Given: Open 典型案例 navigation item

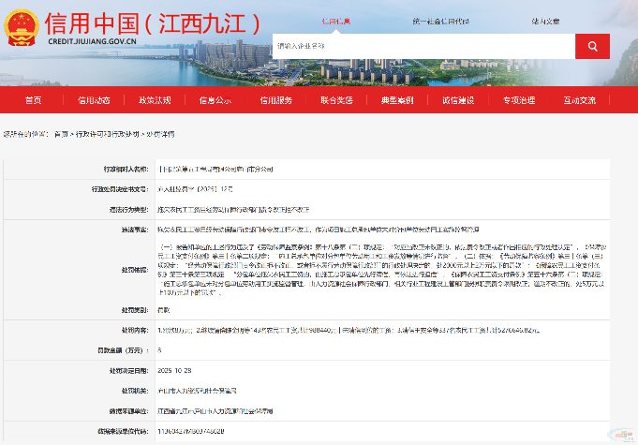Looking at the screenshot, I should tap(397, 99).
